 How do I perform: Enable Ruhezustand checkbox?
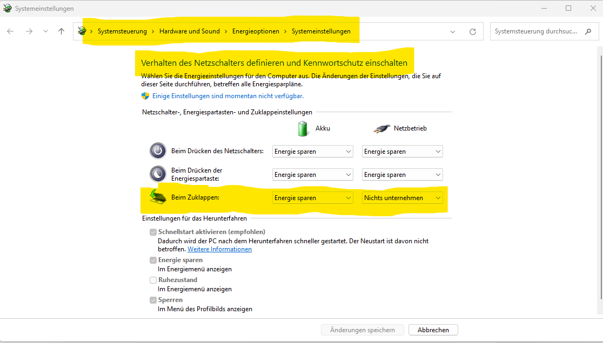point(153,280)
